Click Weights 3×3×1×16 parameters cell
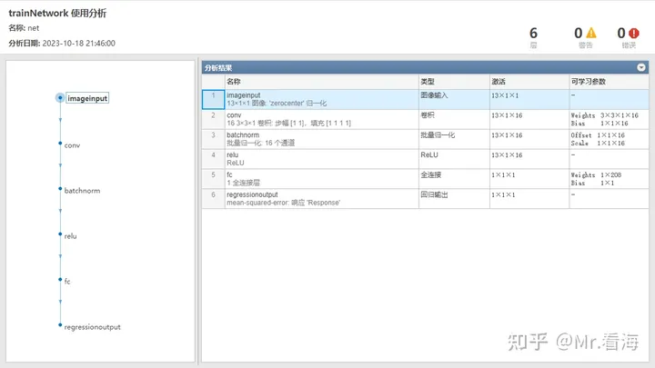655x368 pixels. pos(609,119)
